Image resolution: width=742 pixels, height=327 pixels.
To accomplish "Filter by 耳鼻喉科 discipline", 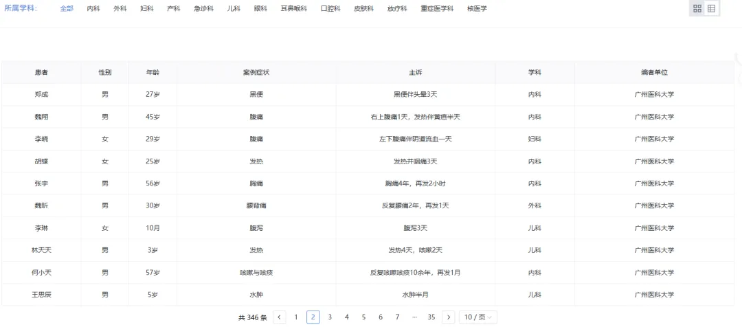I will 294,8.
